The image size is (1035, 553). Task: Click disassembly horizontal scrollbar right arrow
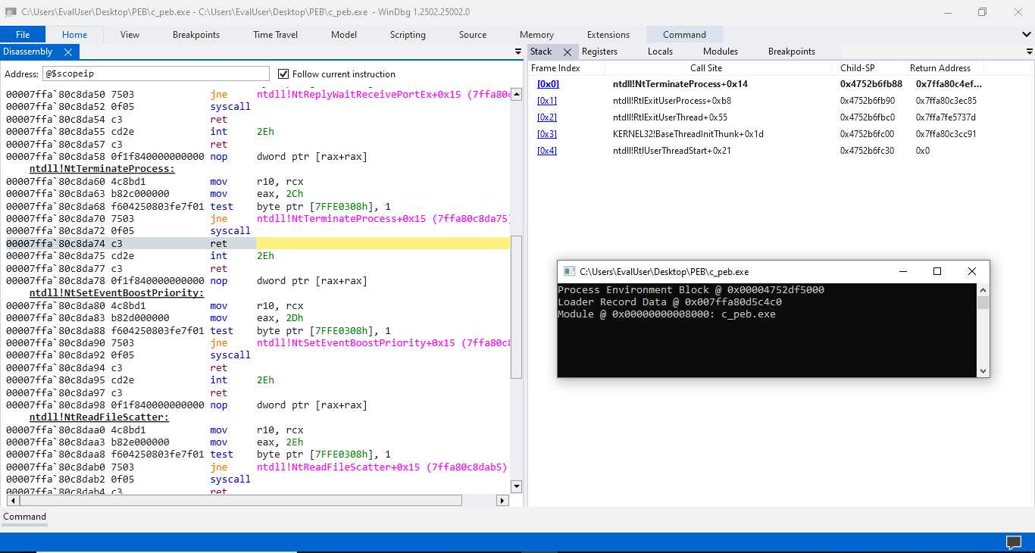pos(502,501)
